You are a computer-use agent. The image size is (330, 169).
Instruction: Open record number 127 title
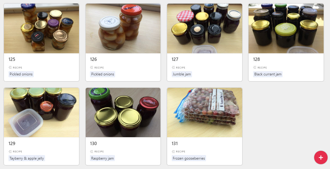(x=175, y=59)
